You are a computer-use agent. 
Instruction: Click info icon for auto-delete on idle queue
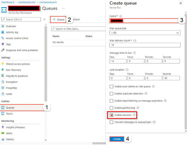153,86
